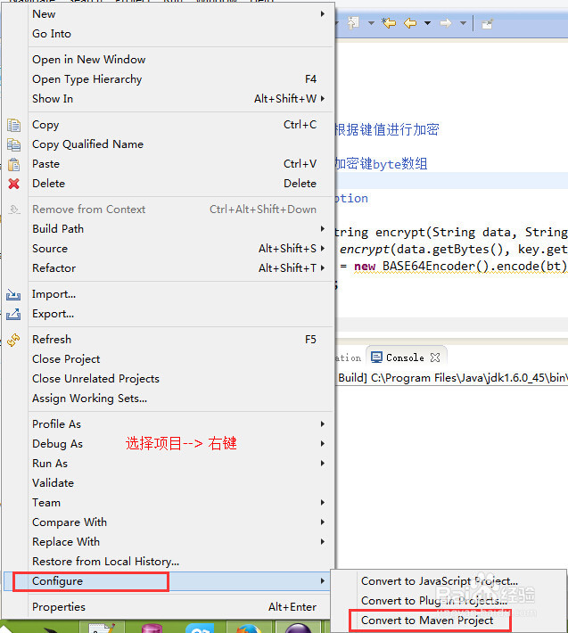Click the yellow Refresh arrows icon
This screenshot has height=633, width=568.
[x=13, y=340]
